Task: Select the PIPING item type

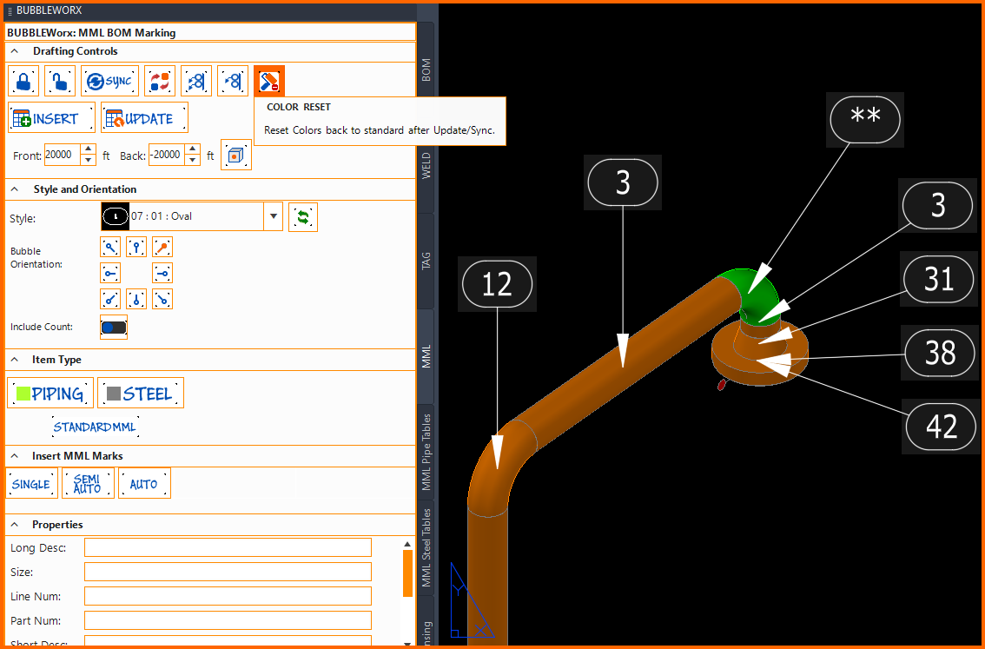Action: (x=50, y=394)
